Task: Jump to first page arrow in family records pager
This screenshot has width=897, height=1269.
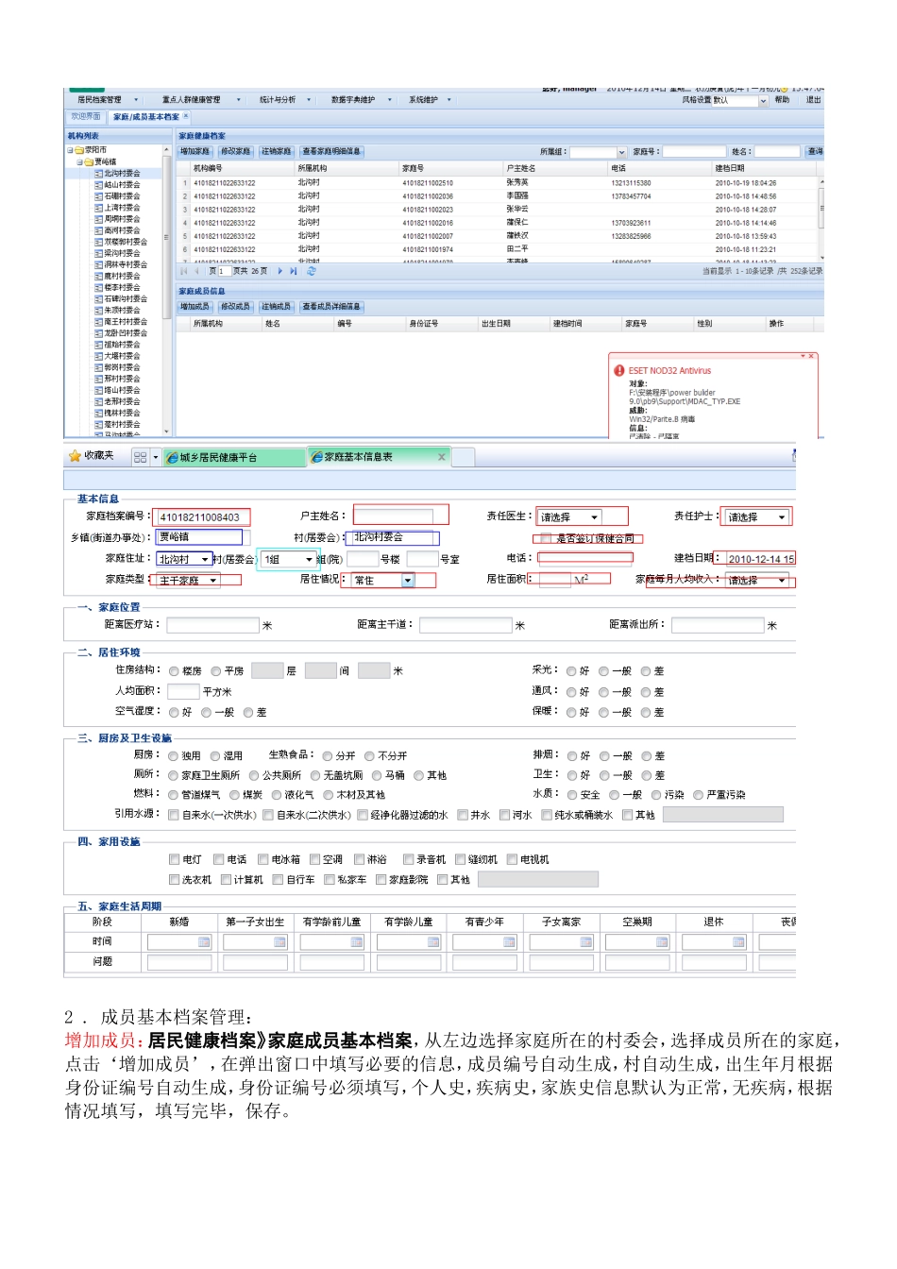Action: click(184, 271)
